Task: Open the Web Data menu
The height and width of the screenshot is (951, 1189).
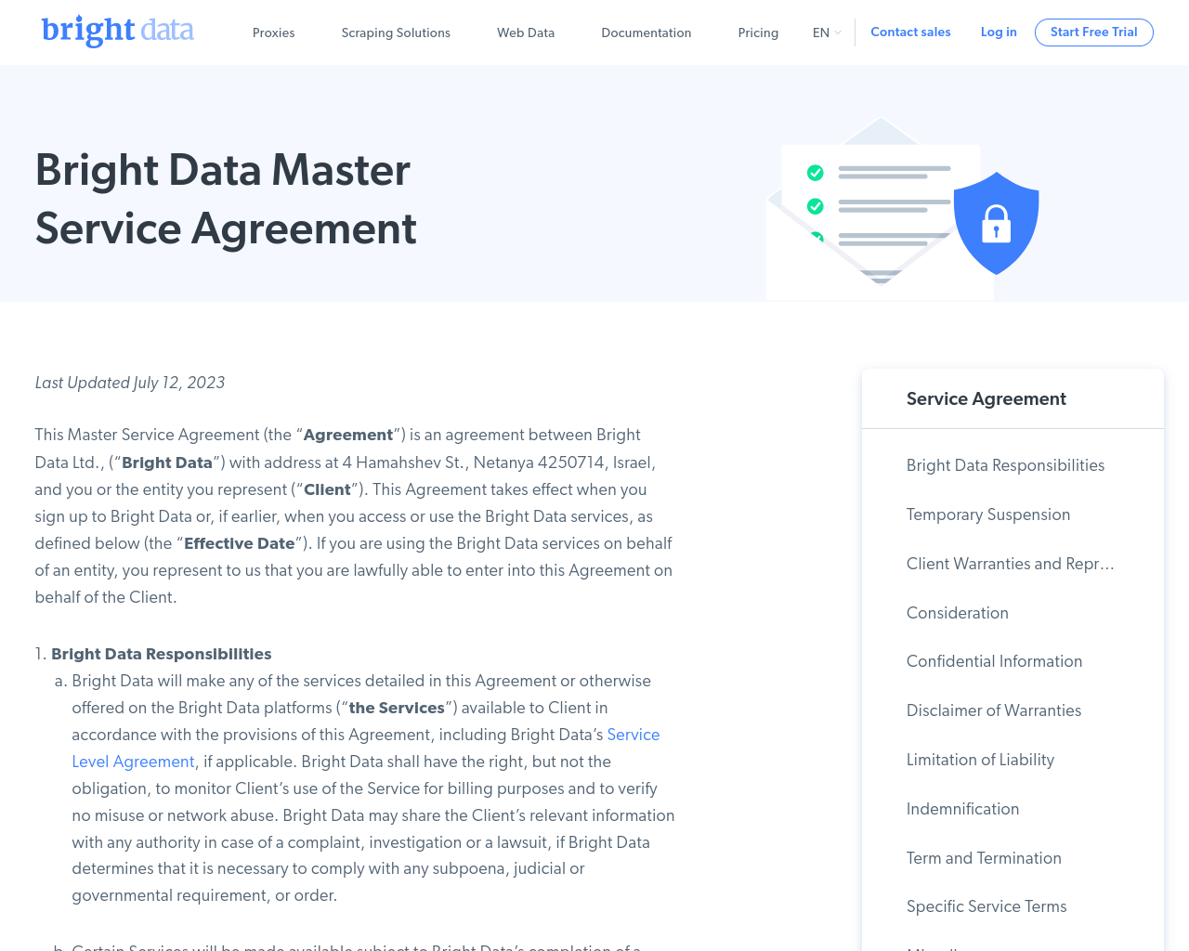Action: (526, 33)
